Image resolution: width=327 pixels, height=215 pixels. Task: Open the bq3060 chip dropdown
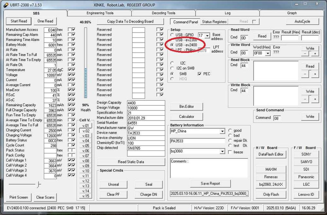pyautogui.click(x=222, y=151)
